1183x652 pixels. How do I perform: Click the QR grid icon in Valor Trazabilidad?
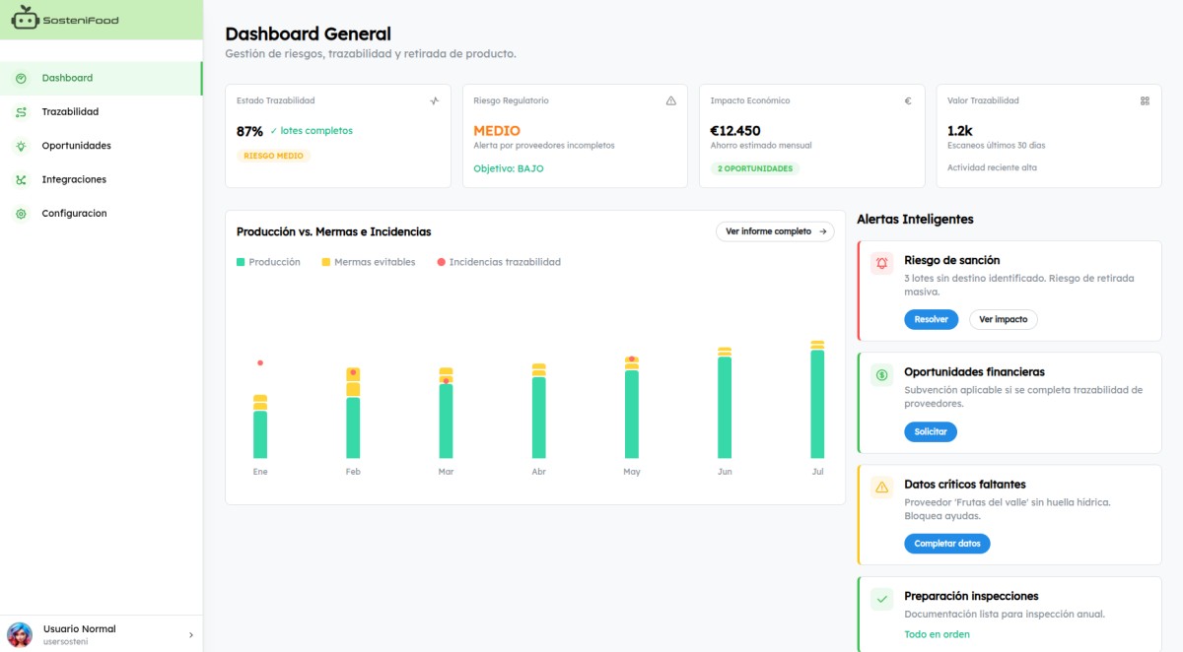tap(1145, 100)
